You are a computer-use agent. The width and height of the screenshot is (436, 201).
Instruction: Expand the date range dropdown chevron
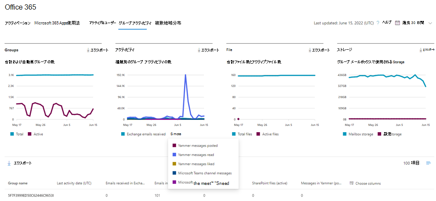[x=429, y=23]
